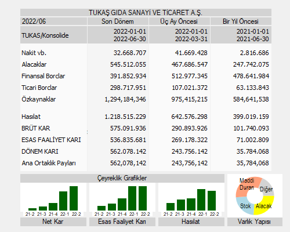Select gross profit value 101.740.093

251,128
